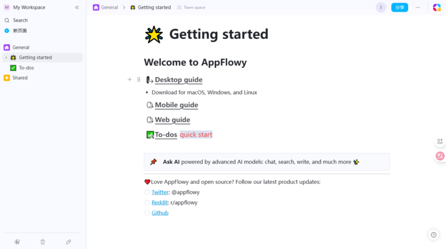The width and height of the screenshot is (446, 249).
Task: Open the trash bin icon
Action: tap(42, 242)
